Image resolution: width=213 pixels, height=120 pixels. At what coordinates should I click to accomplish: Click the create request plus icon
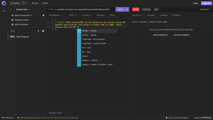43,31
